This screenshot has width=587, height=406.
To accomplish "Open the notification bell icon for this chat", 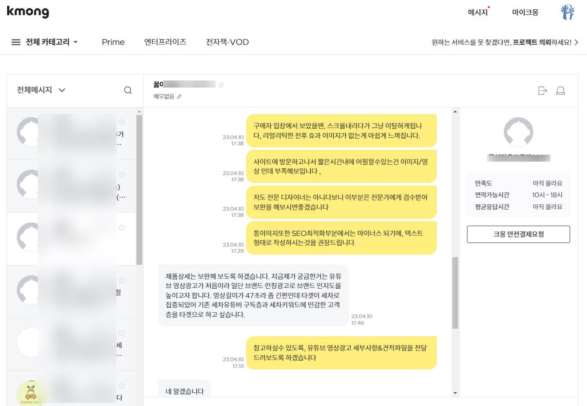I will (x=560, y=90).
